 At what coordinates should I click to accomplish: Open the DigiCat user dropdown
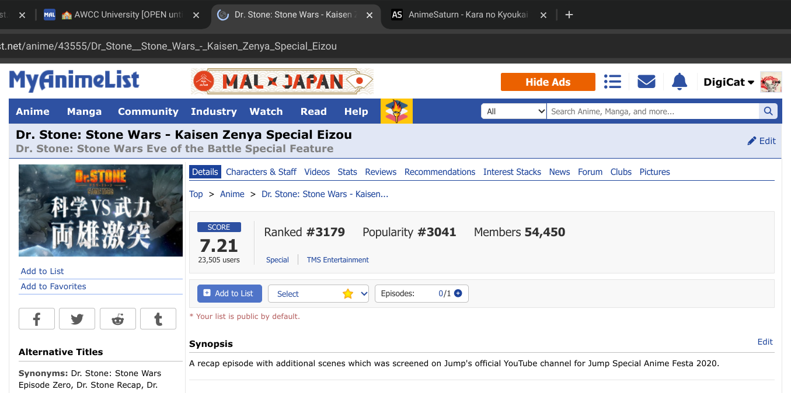pos(729,82)
